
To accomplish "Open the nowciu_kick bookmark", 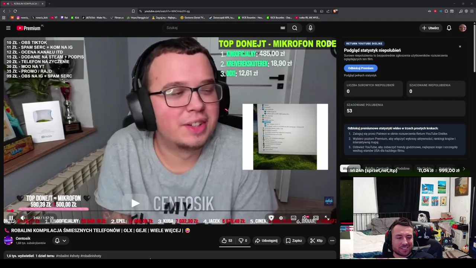I will pos(40,17).
